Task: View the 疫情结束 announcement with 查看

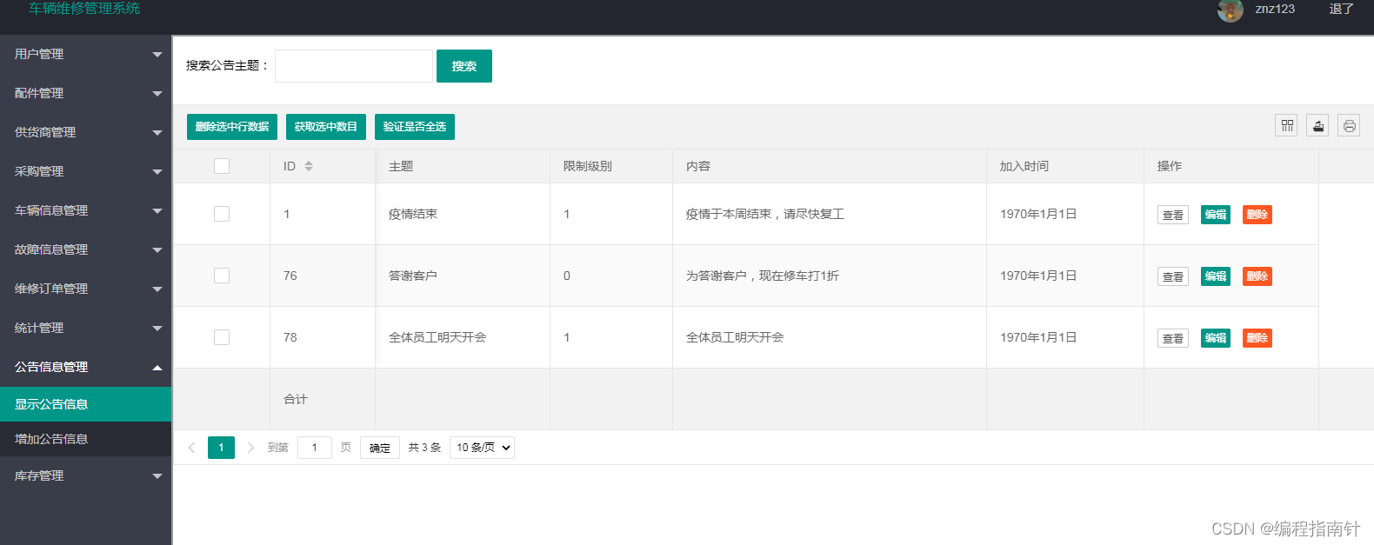Action: (x=1173, y=215)
